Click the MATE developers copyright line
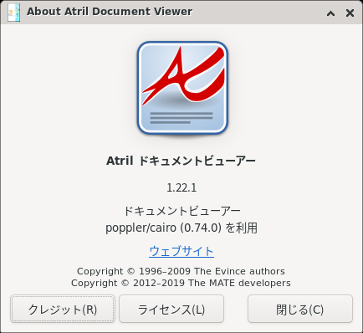Screen dimensions: 363x333 pos(181,283)
